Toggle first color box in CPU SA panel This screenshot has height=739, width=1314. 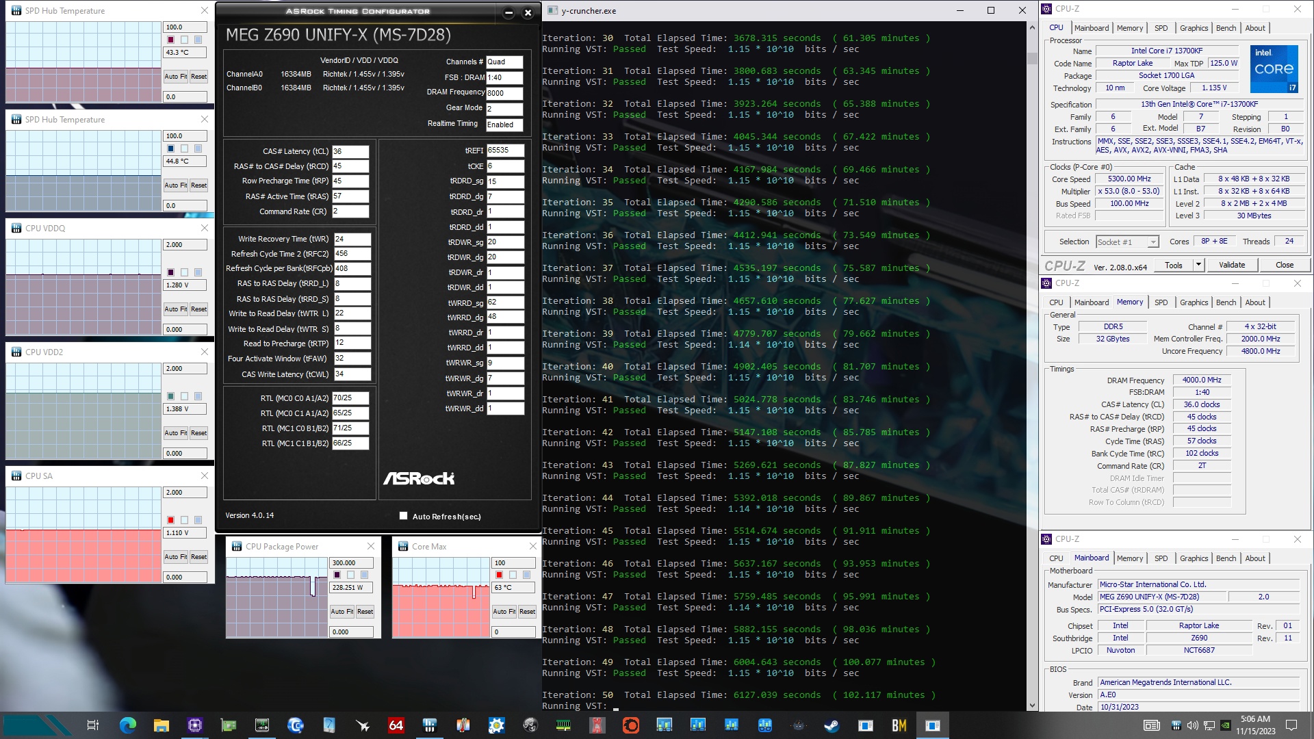click(171, 520)
